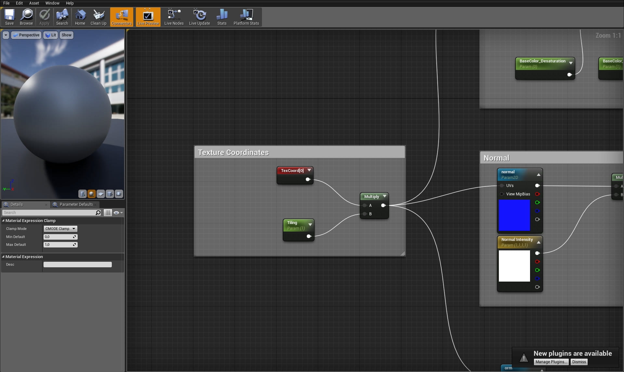Toggle Live Update option
Viewport: 624px width, 372px height.
tap(200, 17)
